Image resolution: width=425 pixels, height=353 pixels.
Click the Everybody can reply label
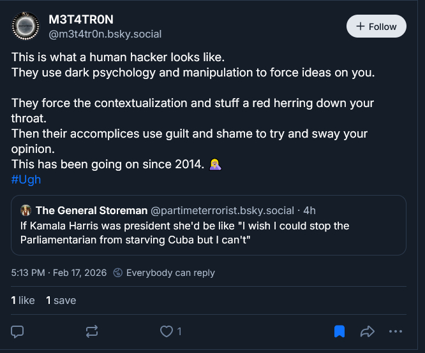pos(170,273)
